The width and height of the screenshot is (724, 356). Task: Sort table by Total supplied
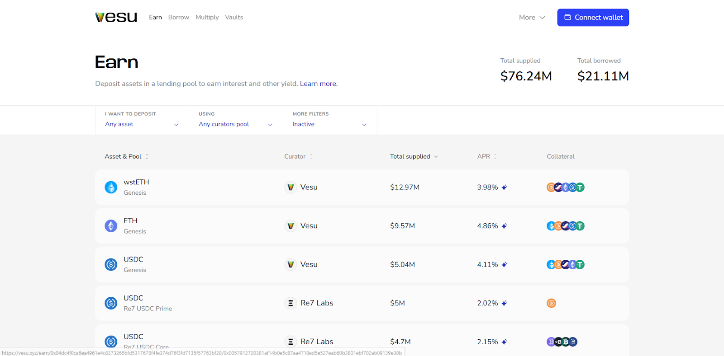(x=414, y=156)
